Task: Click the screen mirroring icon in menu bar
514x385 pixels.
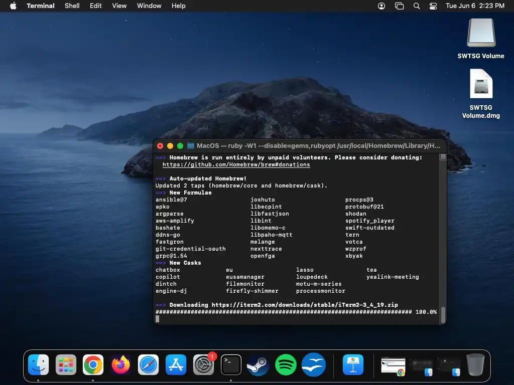Action: (399, 6)
